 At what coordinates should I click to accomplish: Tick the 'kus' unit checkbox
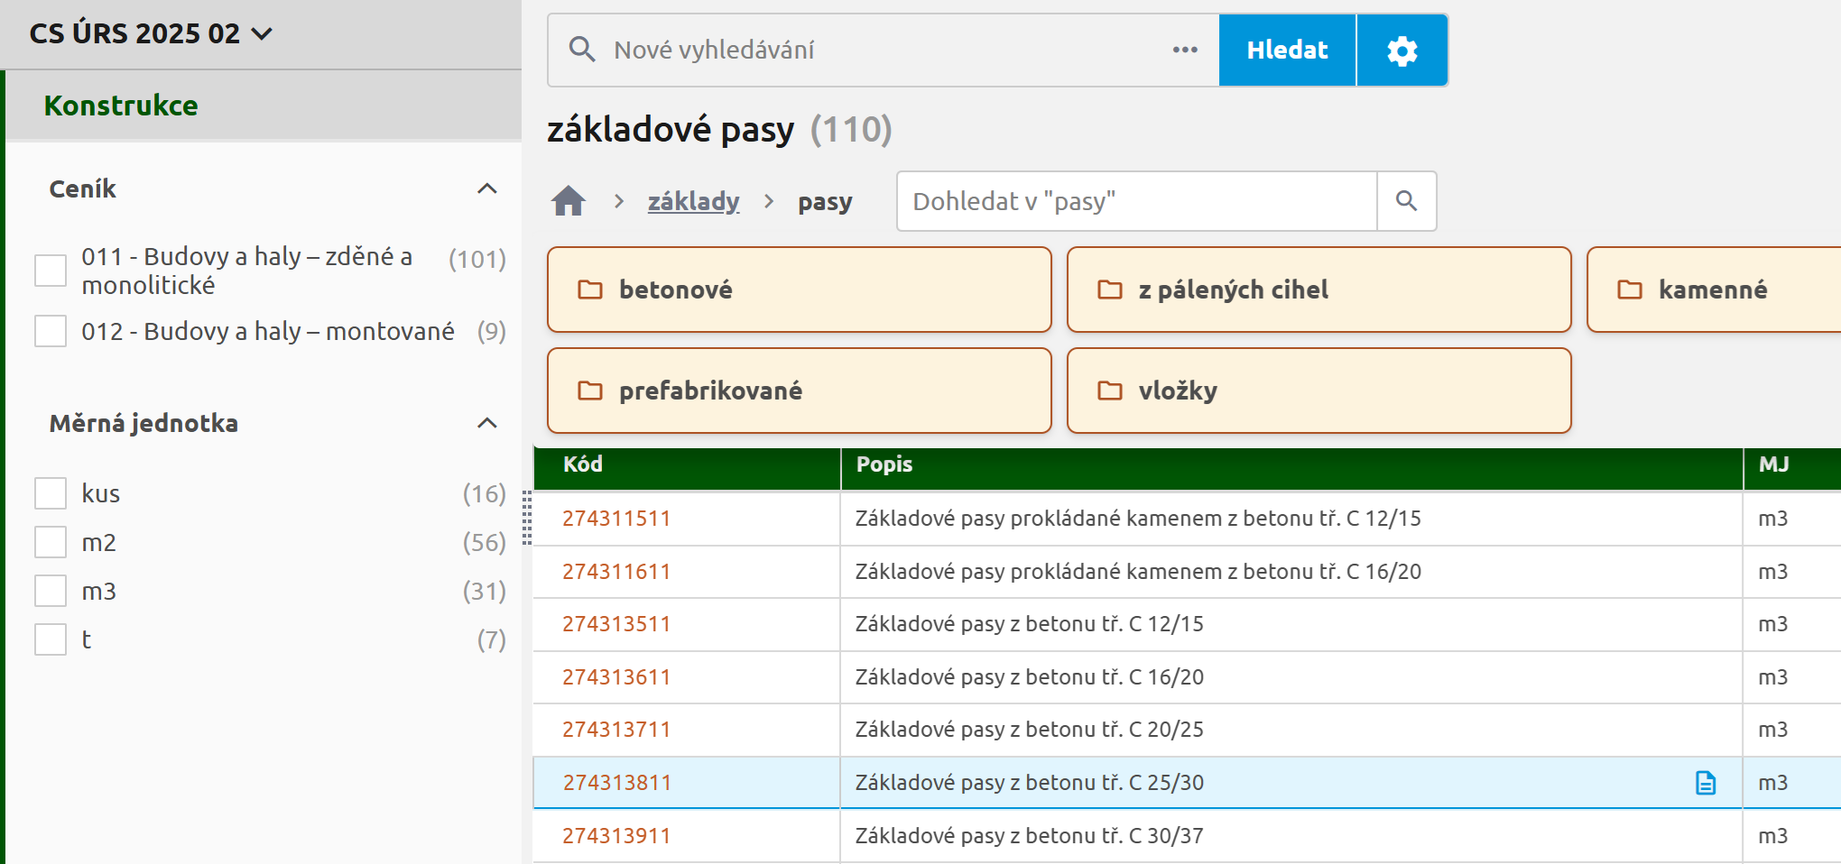[x=51, y=494]
